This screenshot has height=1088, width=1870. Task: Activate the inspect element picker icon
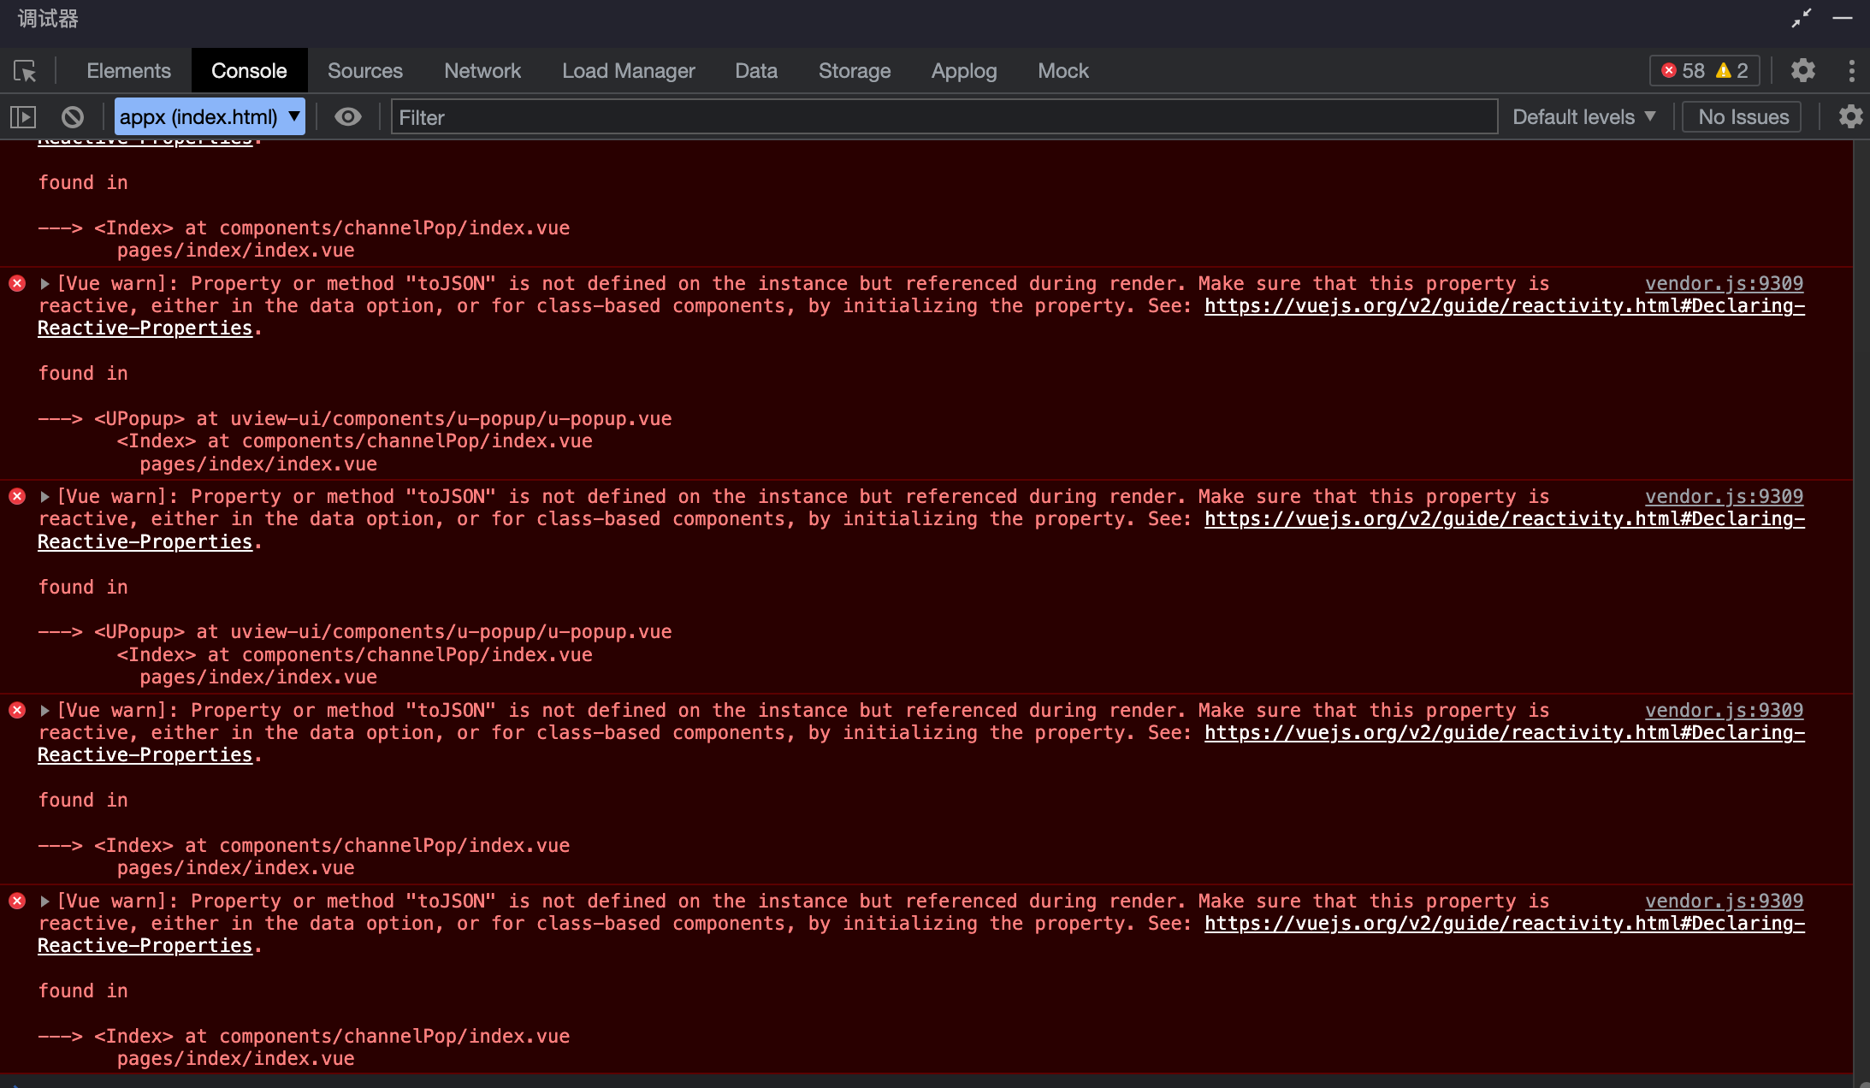[25, 71]
